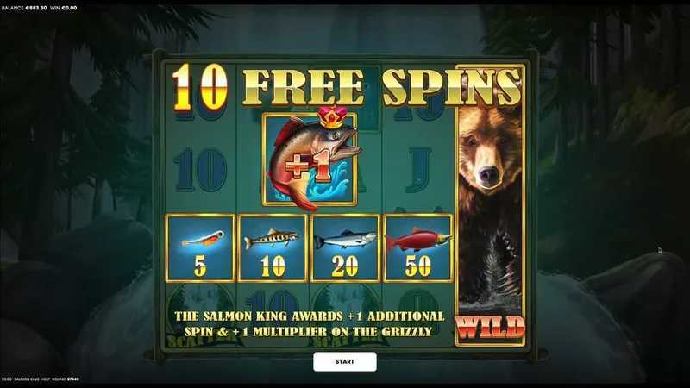690x388 pixels.
Task: Click the START button
Action: [344, 361]
